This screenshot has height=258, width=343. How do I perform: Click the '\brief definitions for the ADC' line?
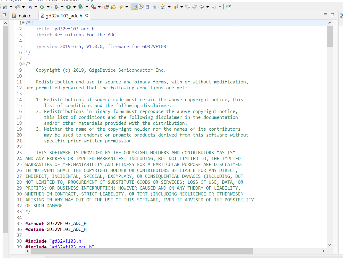[x=76, y=35]
